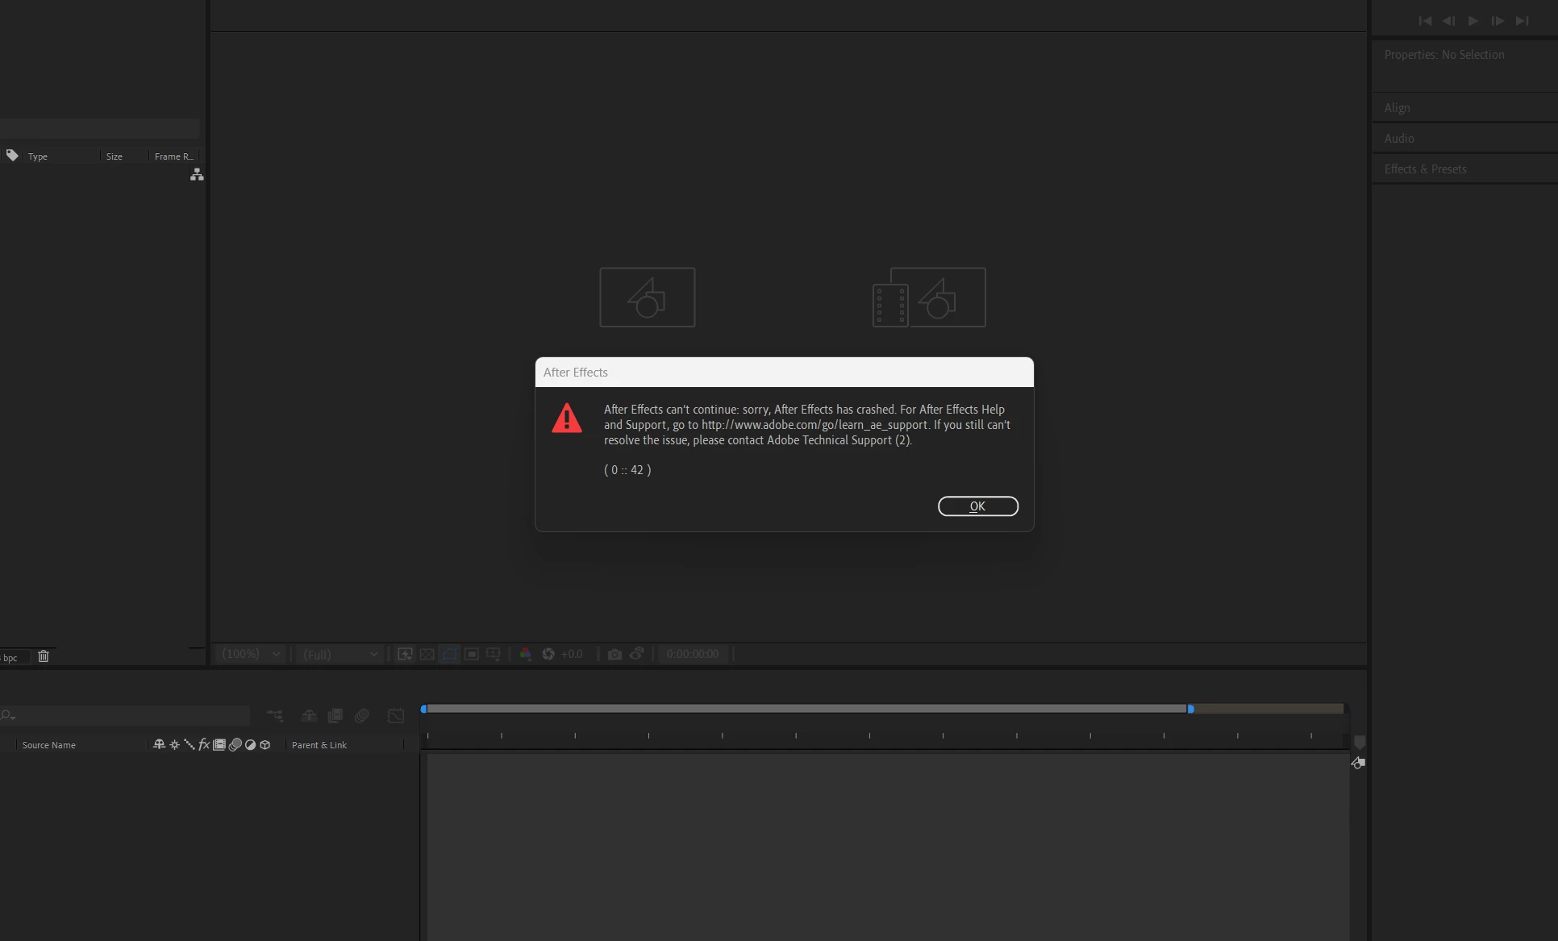Viewport: 1558px width, 941px height.
Task: Open the Graph Editor icon
Action: coord(396,715)
